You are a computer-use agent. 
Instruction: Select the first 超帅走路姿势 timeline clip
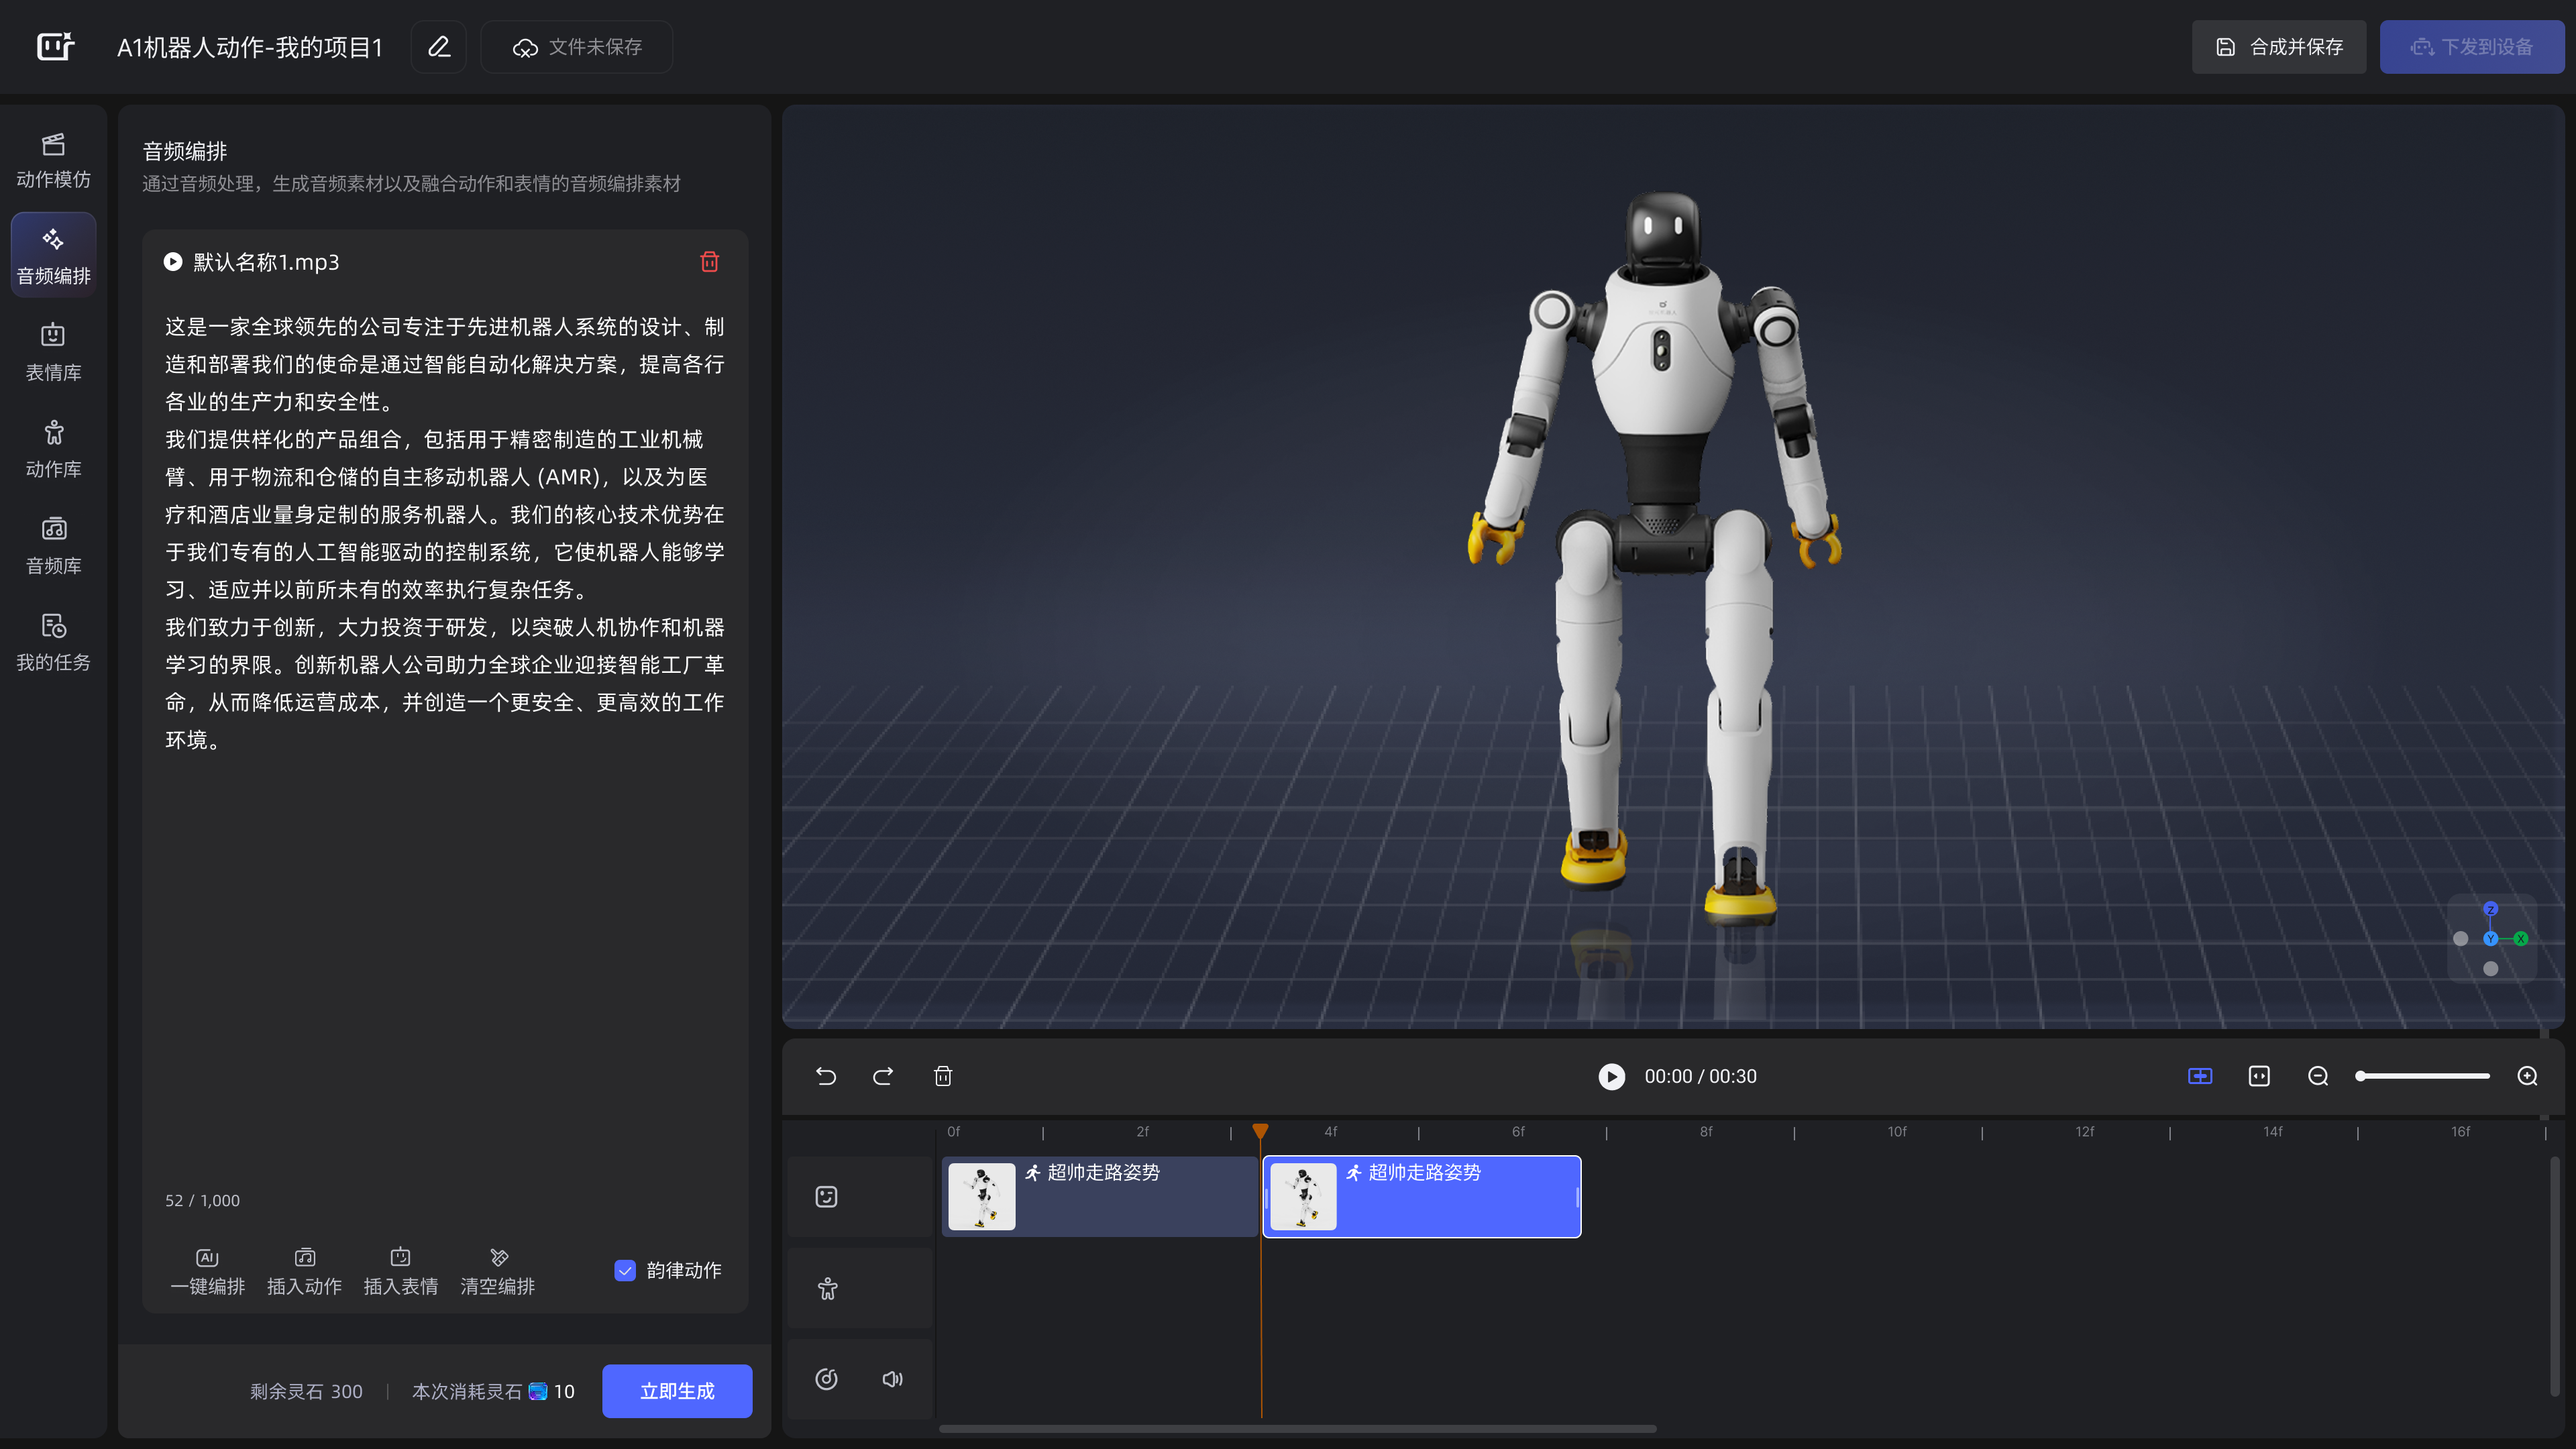click(1100, 1197)
